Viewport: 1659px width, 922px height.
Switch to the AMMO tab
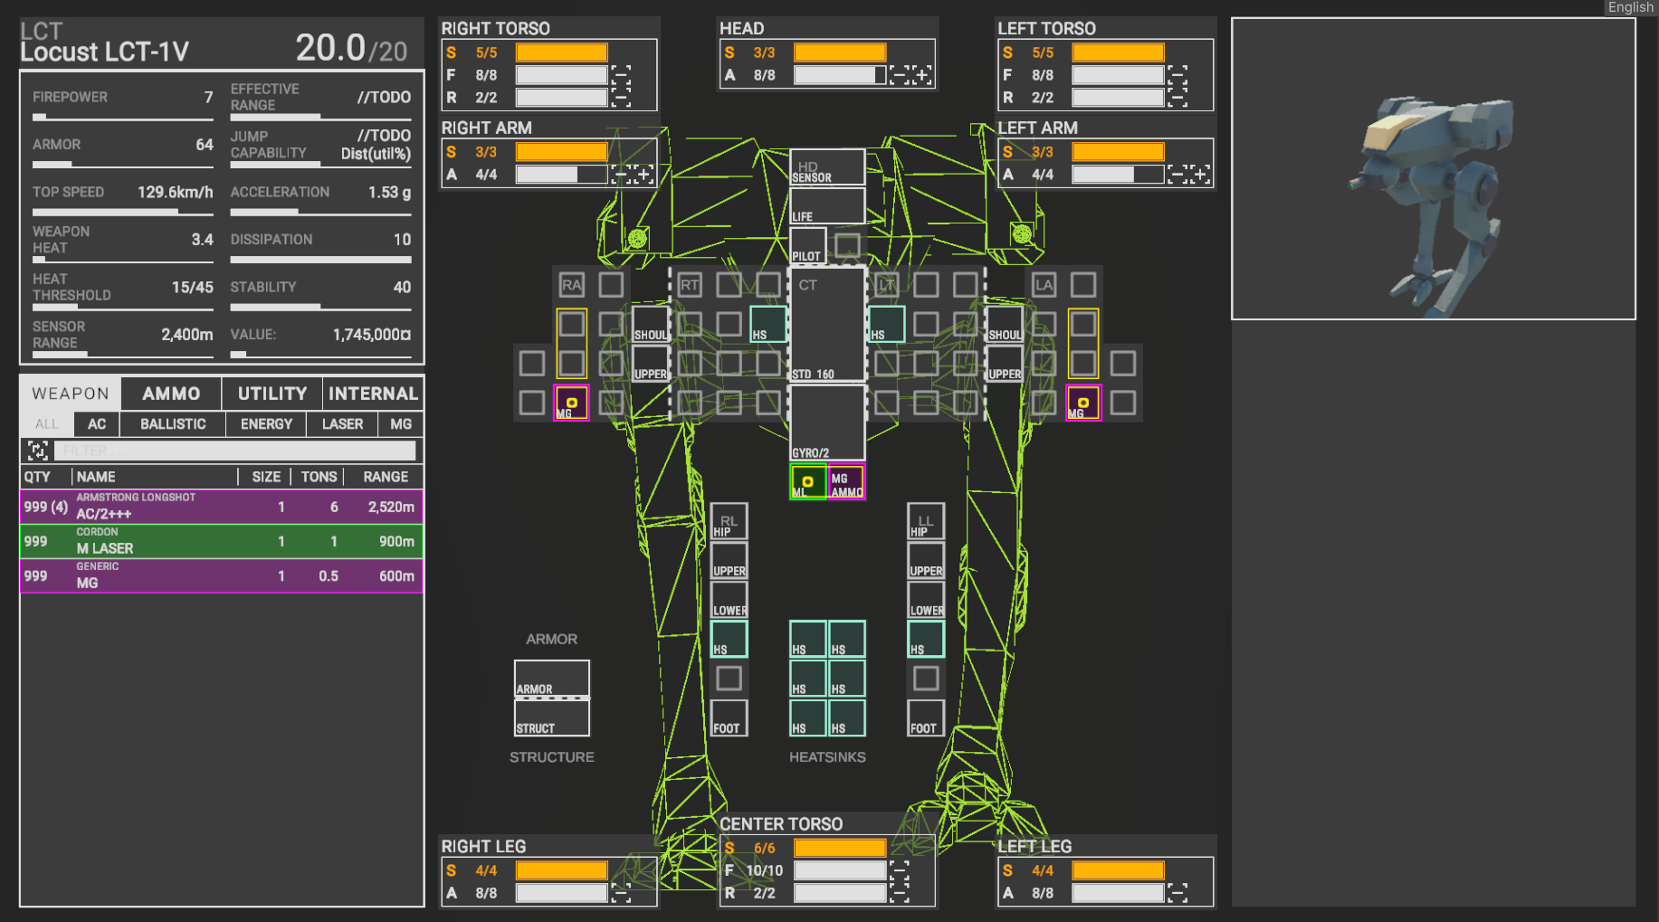click(x=171, y=394)
